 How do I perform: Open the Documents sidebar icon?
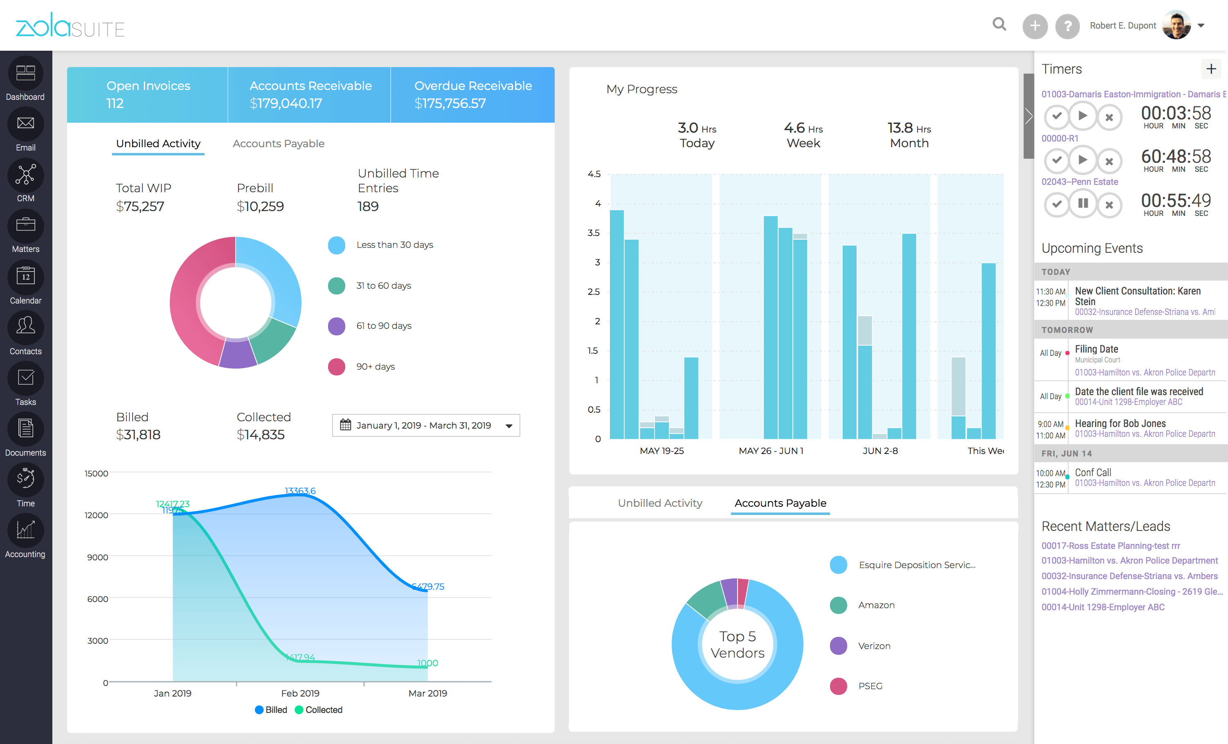[25, 429]
